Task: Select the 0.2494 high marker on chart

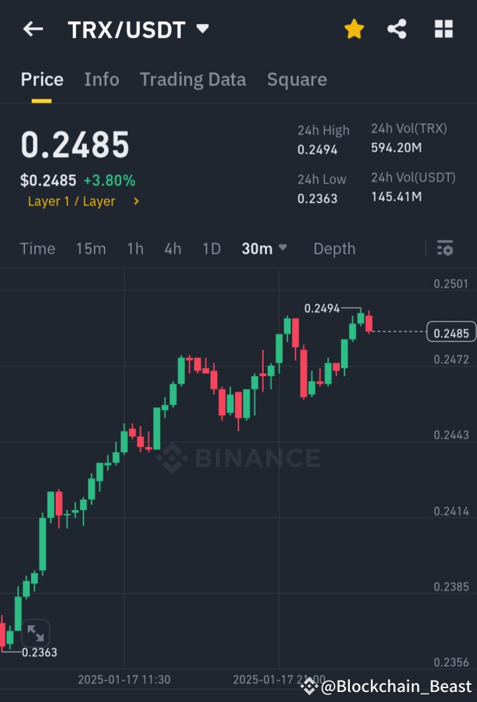Action: tap(321, 308)
